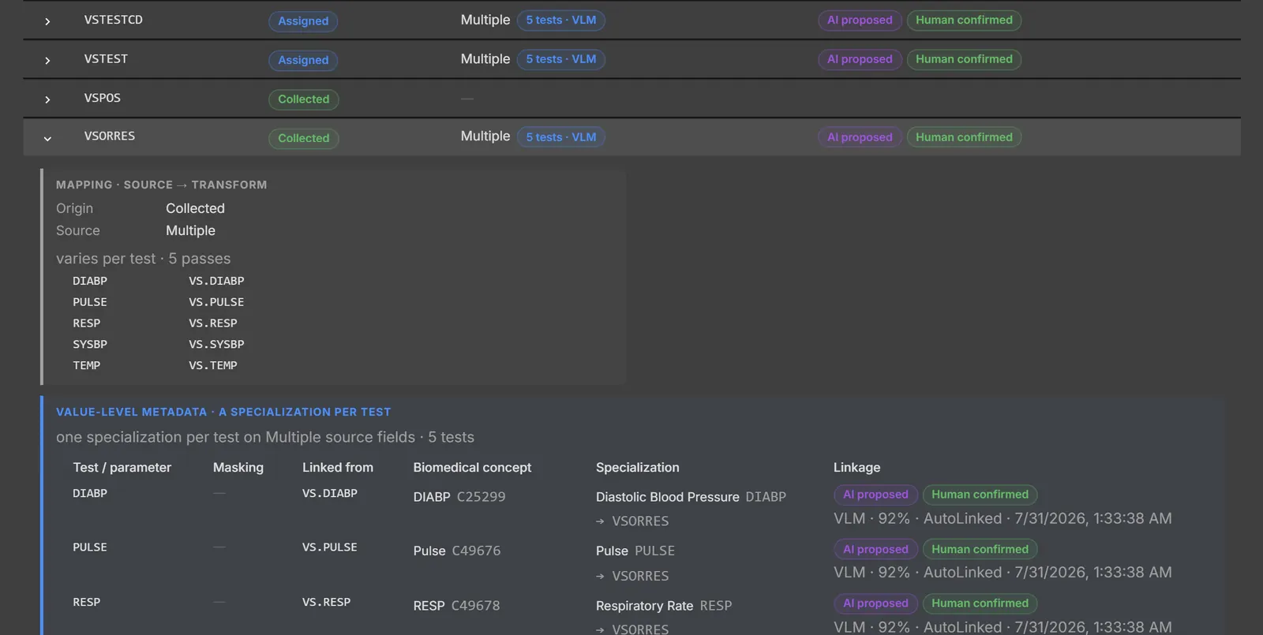Follow the VSORRES arrow link under Diastolic Blood Pressure
Image resolution: width=1263 pixels, height=635 pixels.
pos(632,521)
